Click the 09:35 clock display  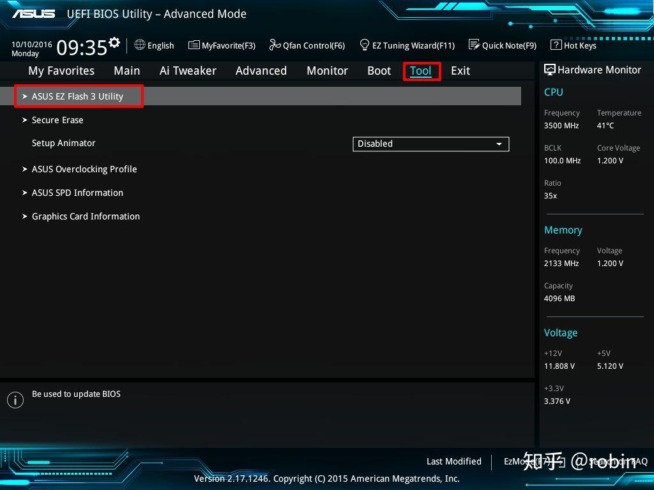click(x=82, y=47)
